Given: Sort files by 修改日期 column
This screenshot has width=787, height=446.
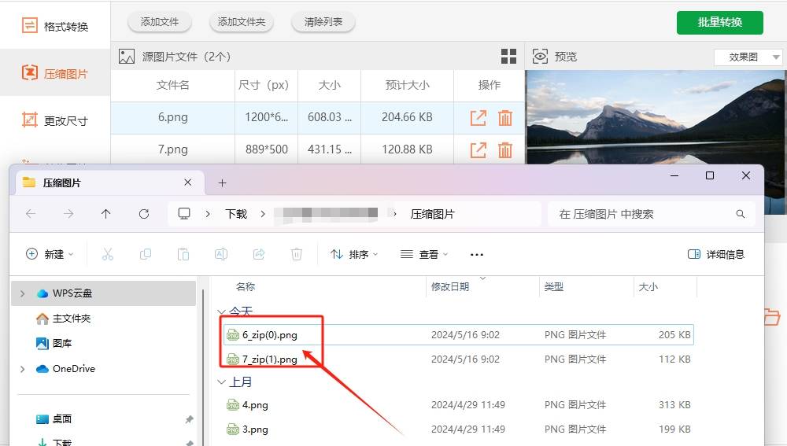Looking at the screenshot, I should (x=450, y=286).
